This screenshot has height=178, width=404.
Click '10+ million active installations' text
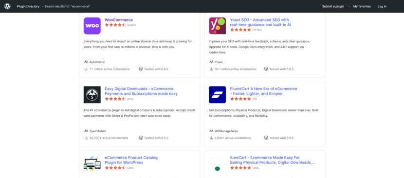pos(236,69)
